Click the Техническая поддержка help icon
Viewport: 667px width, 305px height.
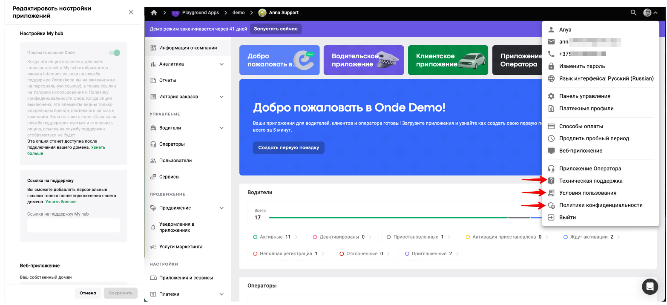(551, 181)
